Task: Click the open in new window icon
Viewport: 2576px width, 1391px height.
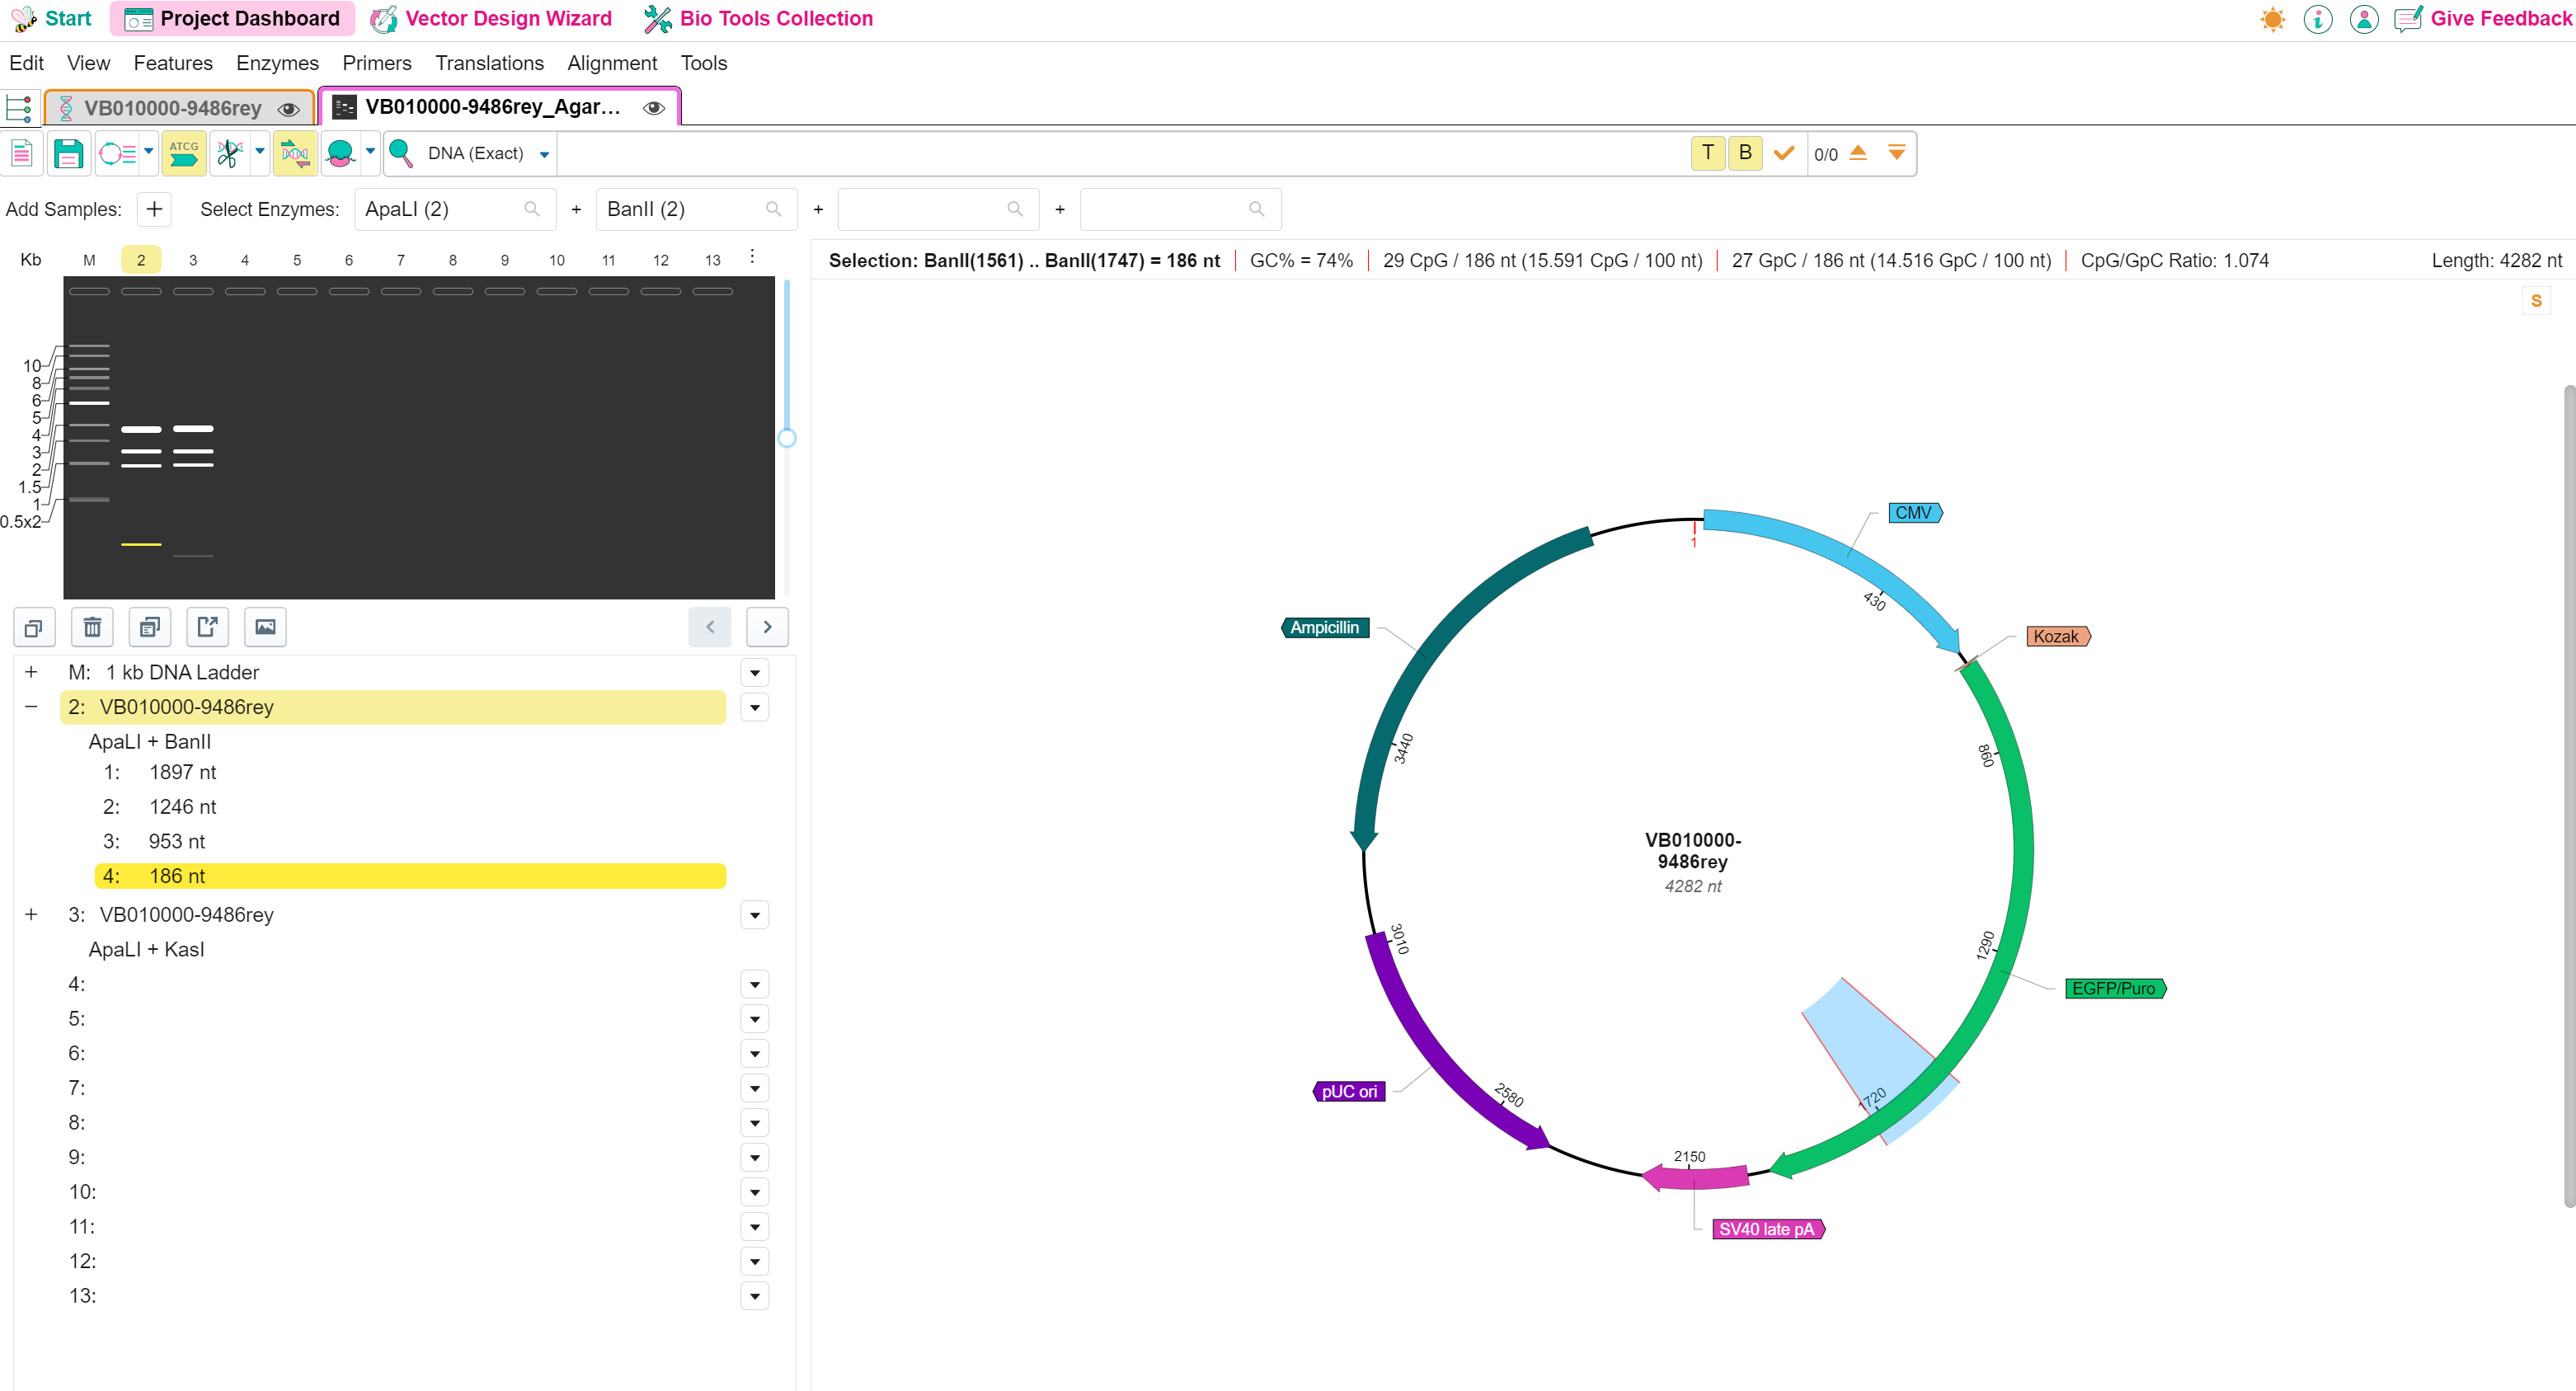Action: pyautogui.click(x=208, y=627)
